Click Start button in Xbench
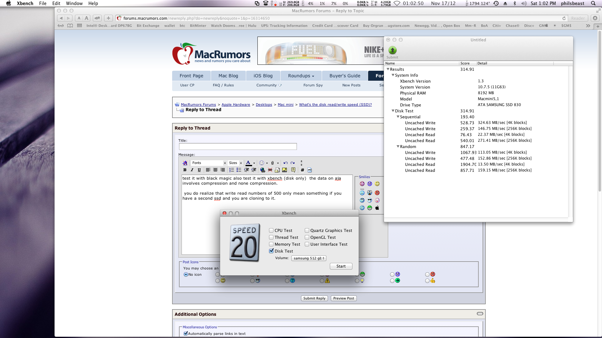Screen dimensions: 602x338 [x=341, y=266]
